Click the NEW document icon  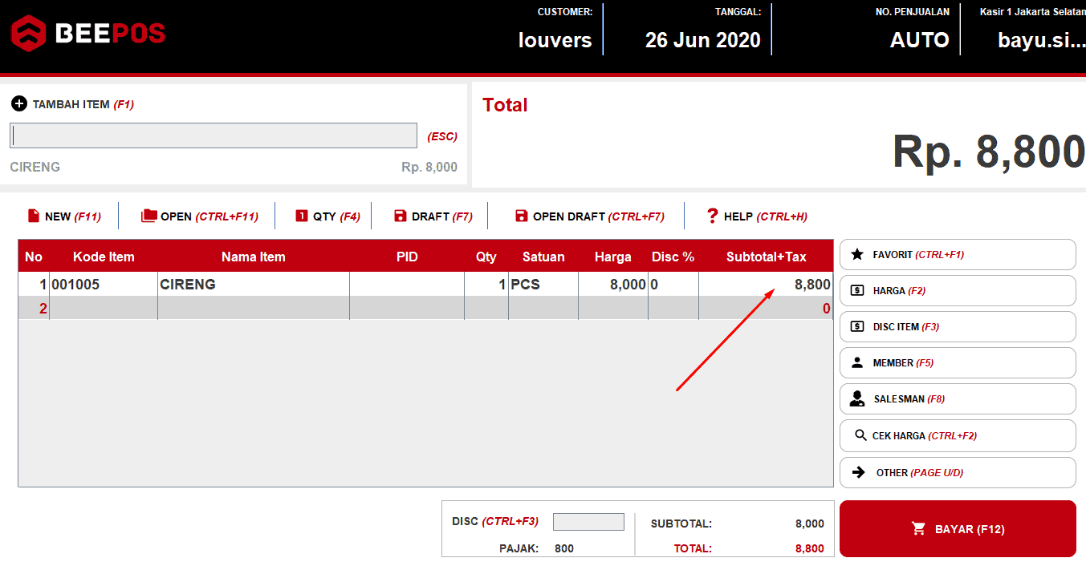click(33, 216)
